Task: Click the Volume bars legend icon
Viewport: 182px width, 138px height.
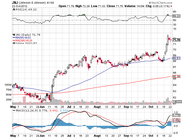Action: [14, 43]
